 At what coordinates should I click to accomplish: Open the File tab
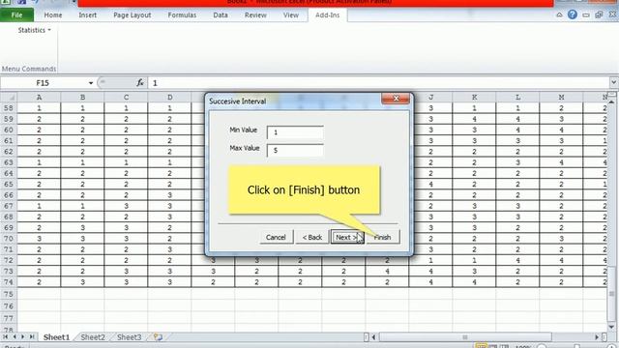(x=16, y=15)
